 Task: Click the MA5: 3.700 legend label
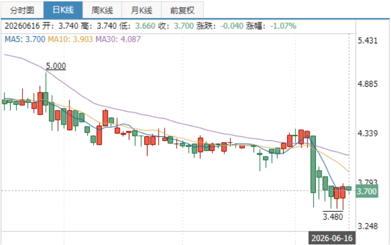pos(25,39)
